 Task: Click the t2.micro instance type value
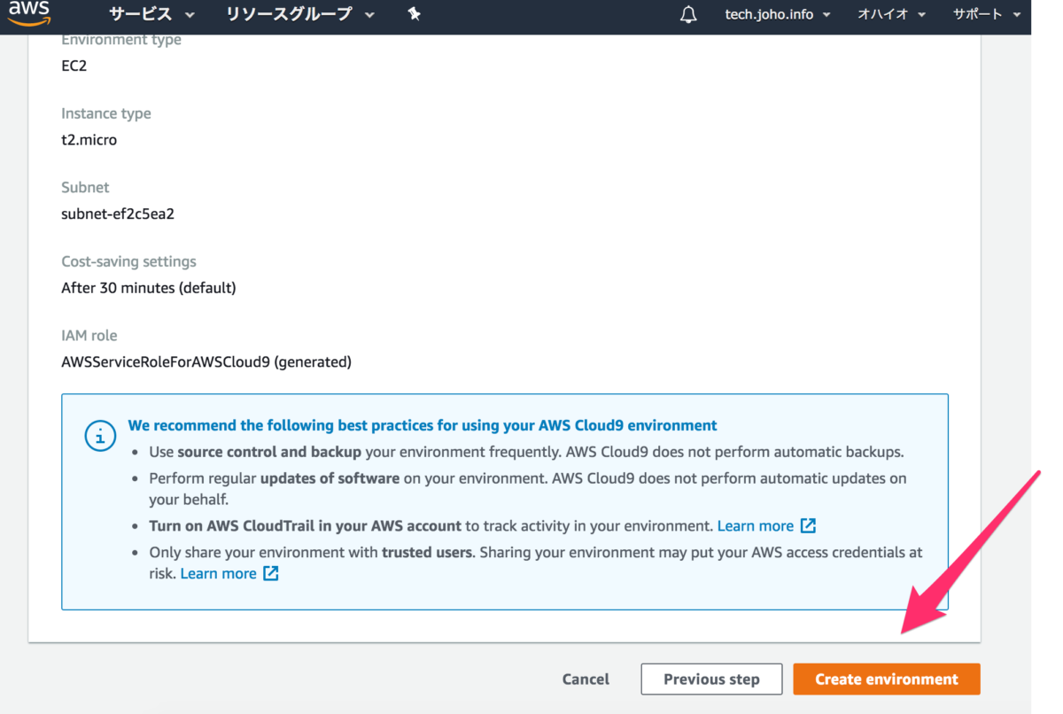coord(89,140)
